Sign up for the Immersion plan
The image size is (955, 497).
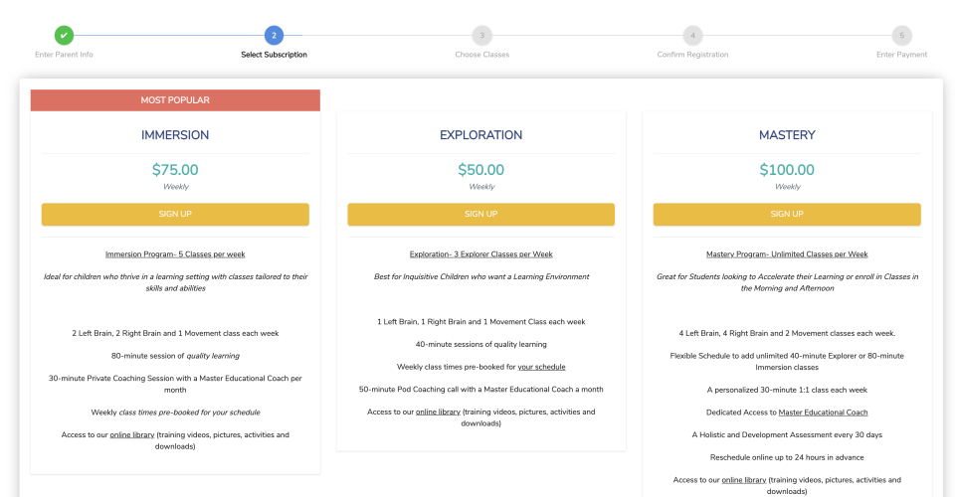point(175,214)
